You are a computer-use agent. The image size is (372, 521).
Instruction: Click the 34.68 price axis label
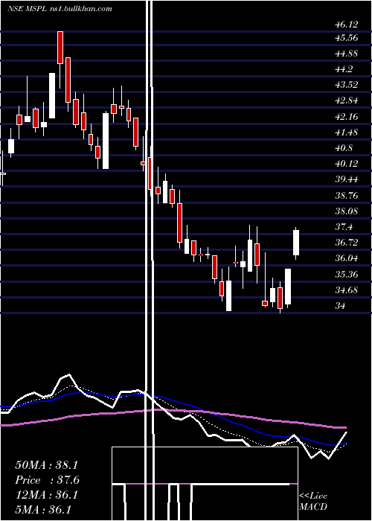click(x=347, y=290)
